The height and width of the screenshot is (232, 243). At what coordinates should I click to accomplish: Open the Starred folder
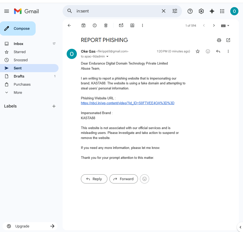click(29, 52)
